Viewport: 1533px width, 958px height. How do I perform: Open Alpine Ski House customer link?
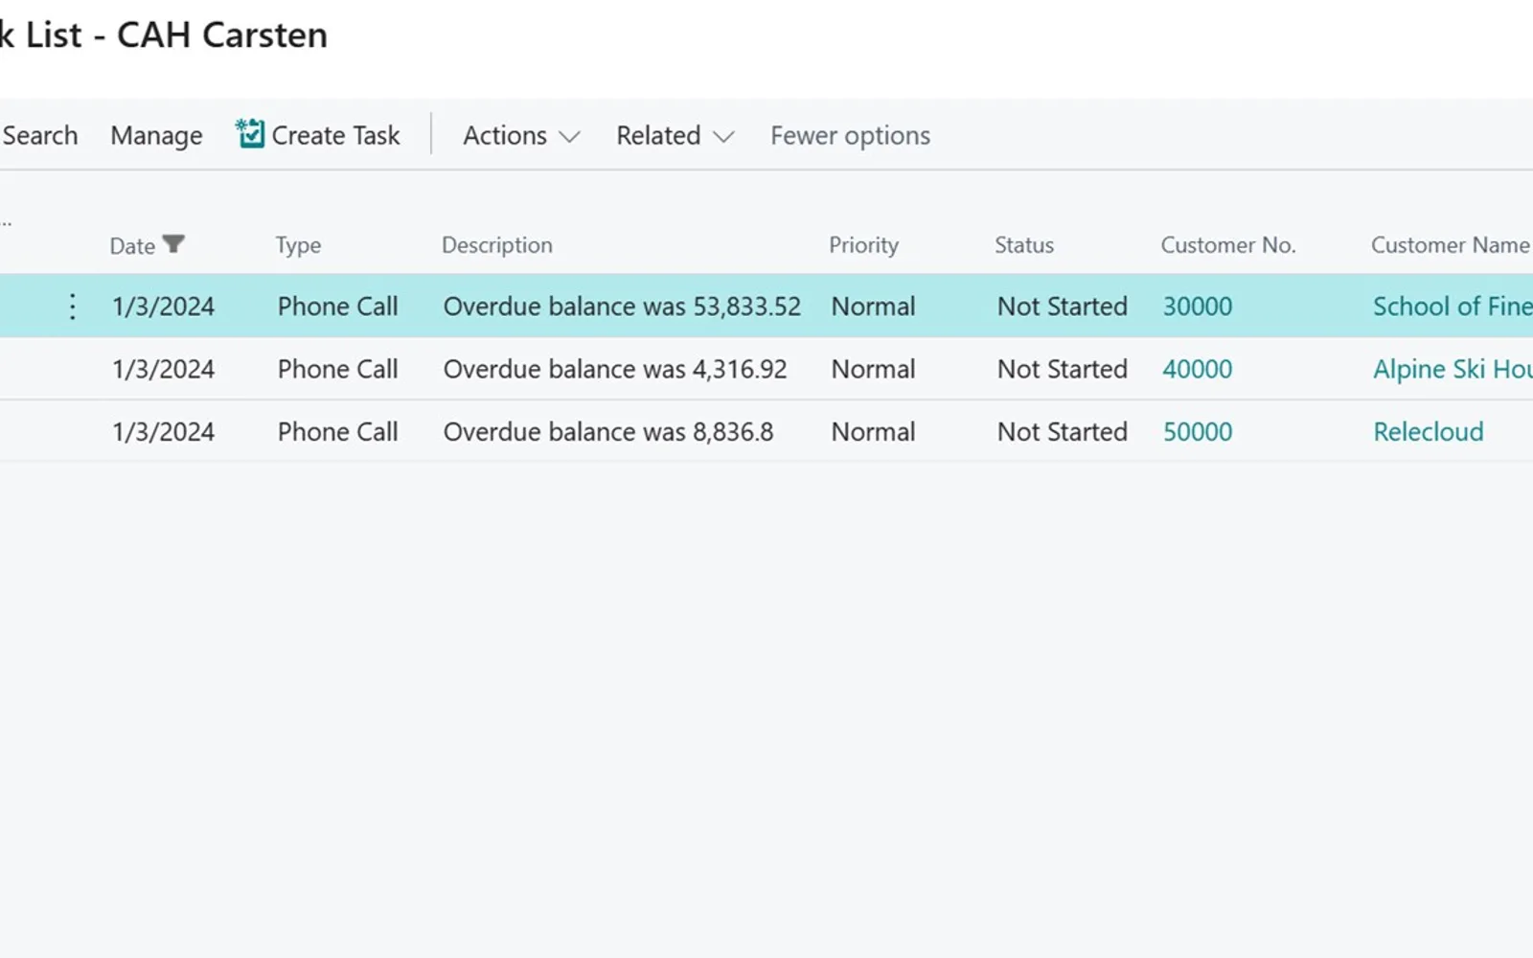click(x=1453, y=369)
